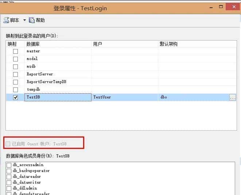
Task: Select the TestDB database cell
Action: pyautogui.click(x=58, y=97)
